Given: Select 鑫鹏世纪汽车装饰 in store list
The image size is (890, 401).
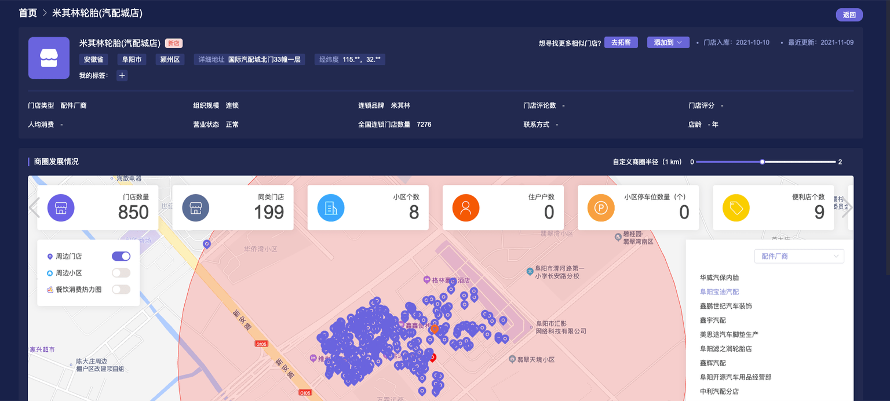Looking at the screenshot, I should (x=726, y=306).
